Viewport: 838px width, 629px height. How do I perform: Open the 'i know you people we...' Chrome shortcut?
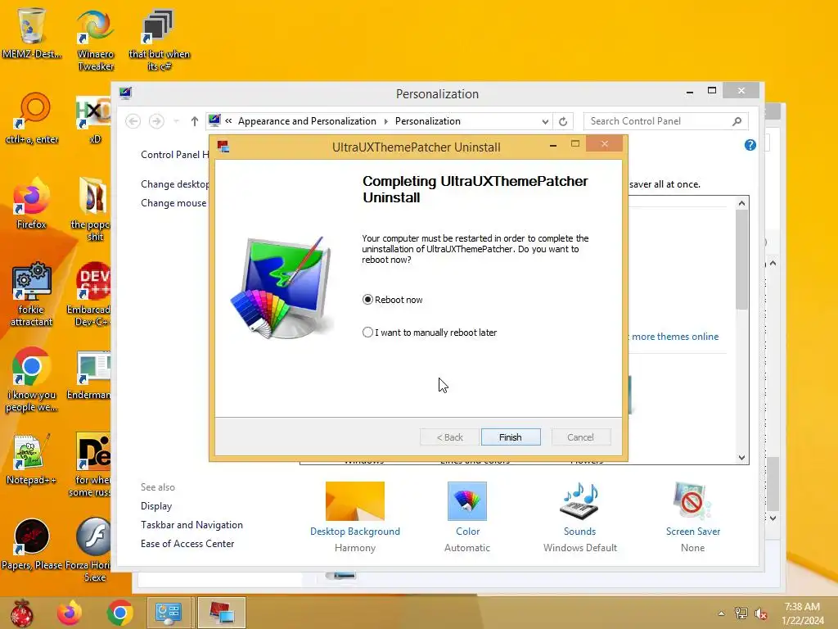pyautogui.click(x=32, y=379)
